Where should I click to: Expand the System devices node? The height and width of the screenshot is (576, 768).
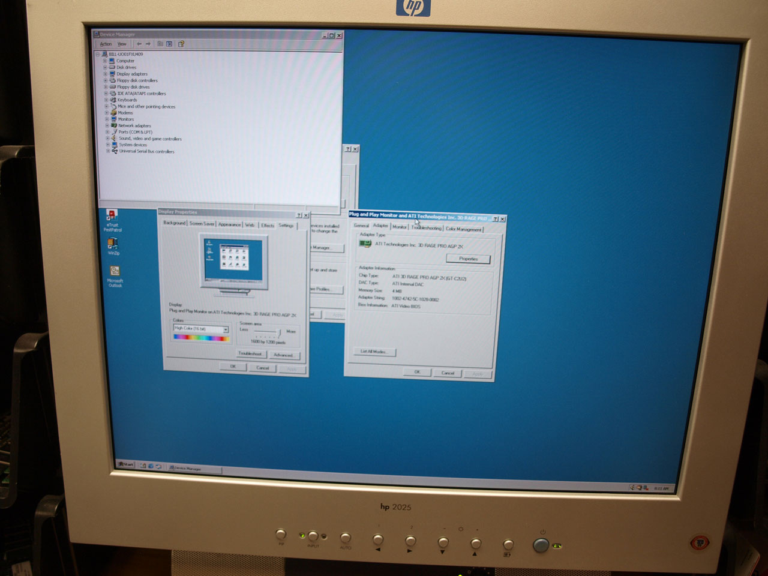(x=108, y=145)
